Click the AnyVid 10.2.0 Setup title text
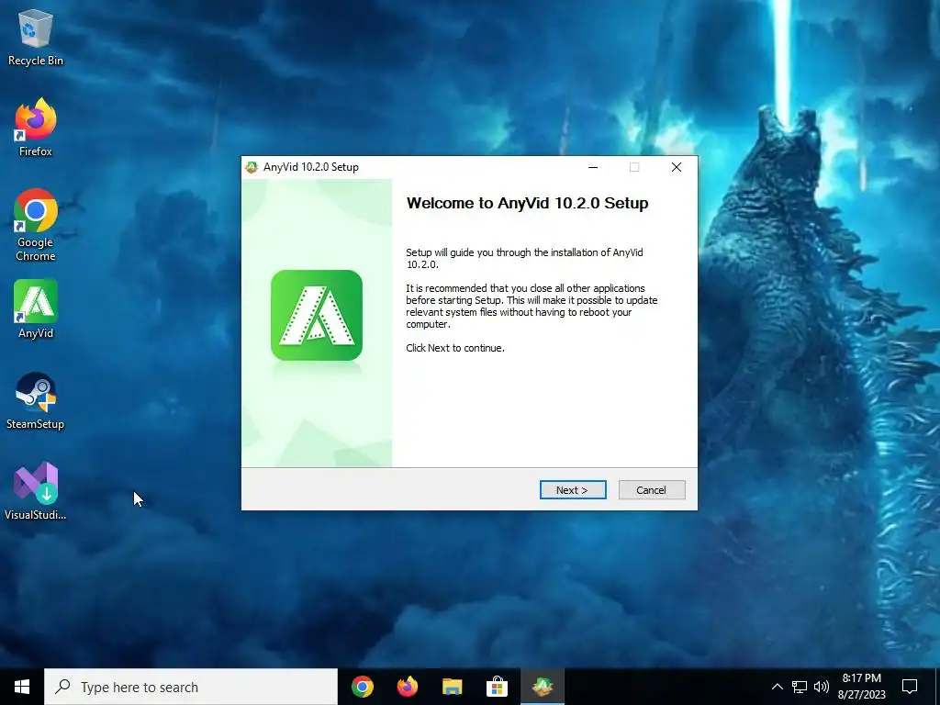The height and width of the screenshot is (705, 940). 311,167
